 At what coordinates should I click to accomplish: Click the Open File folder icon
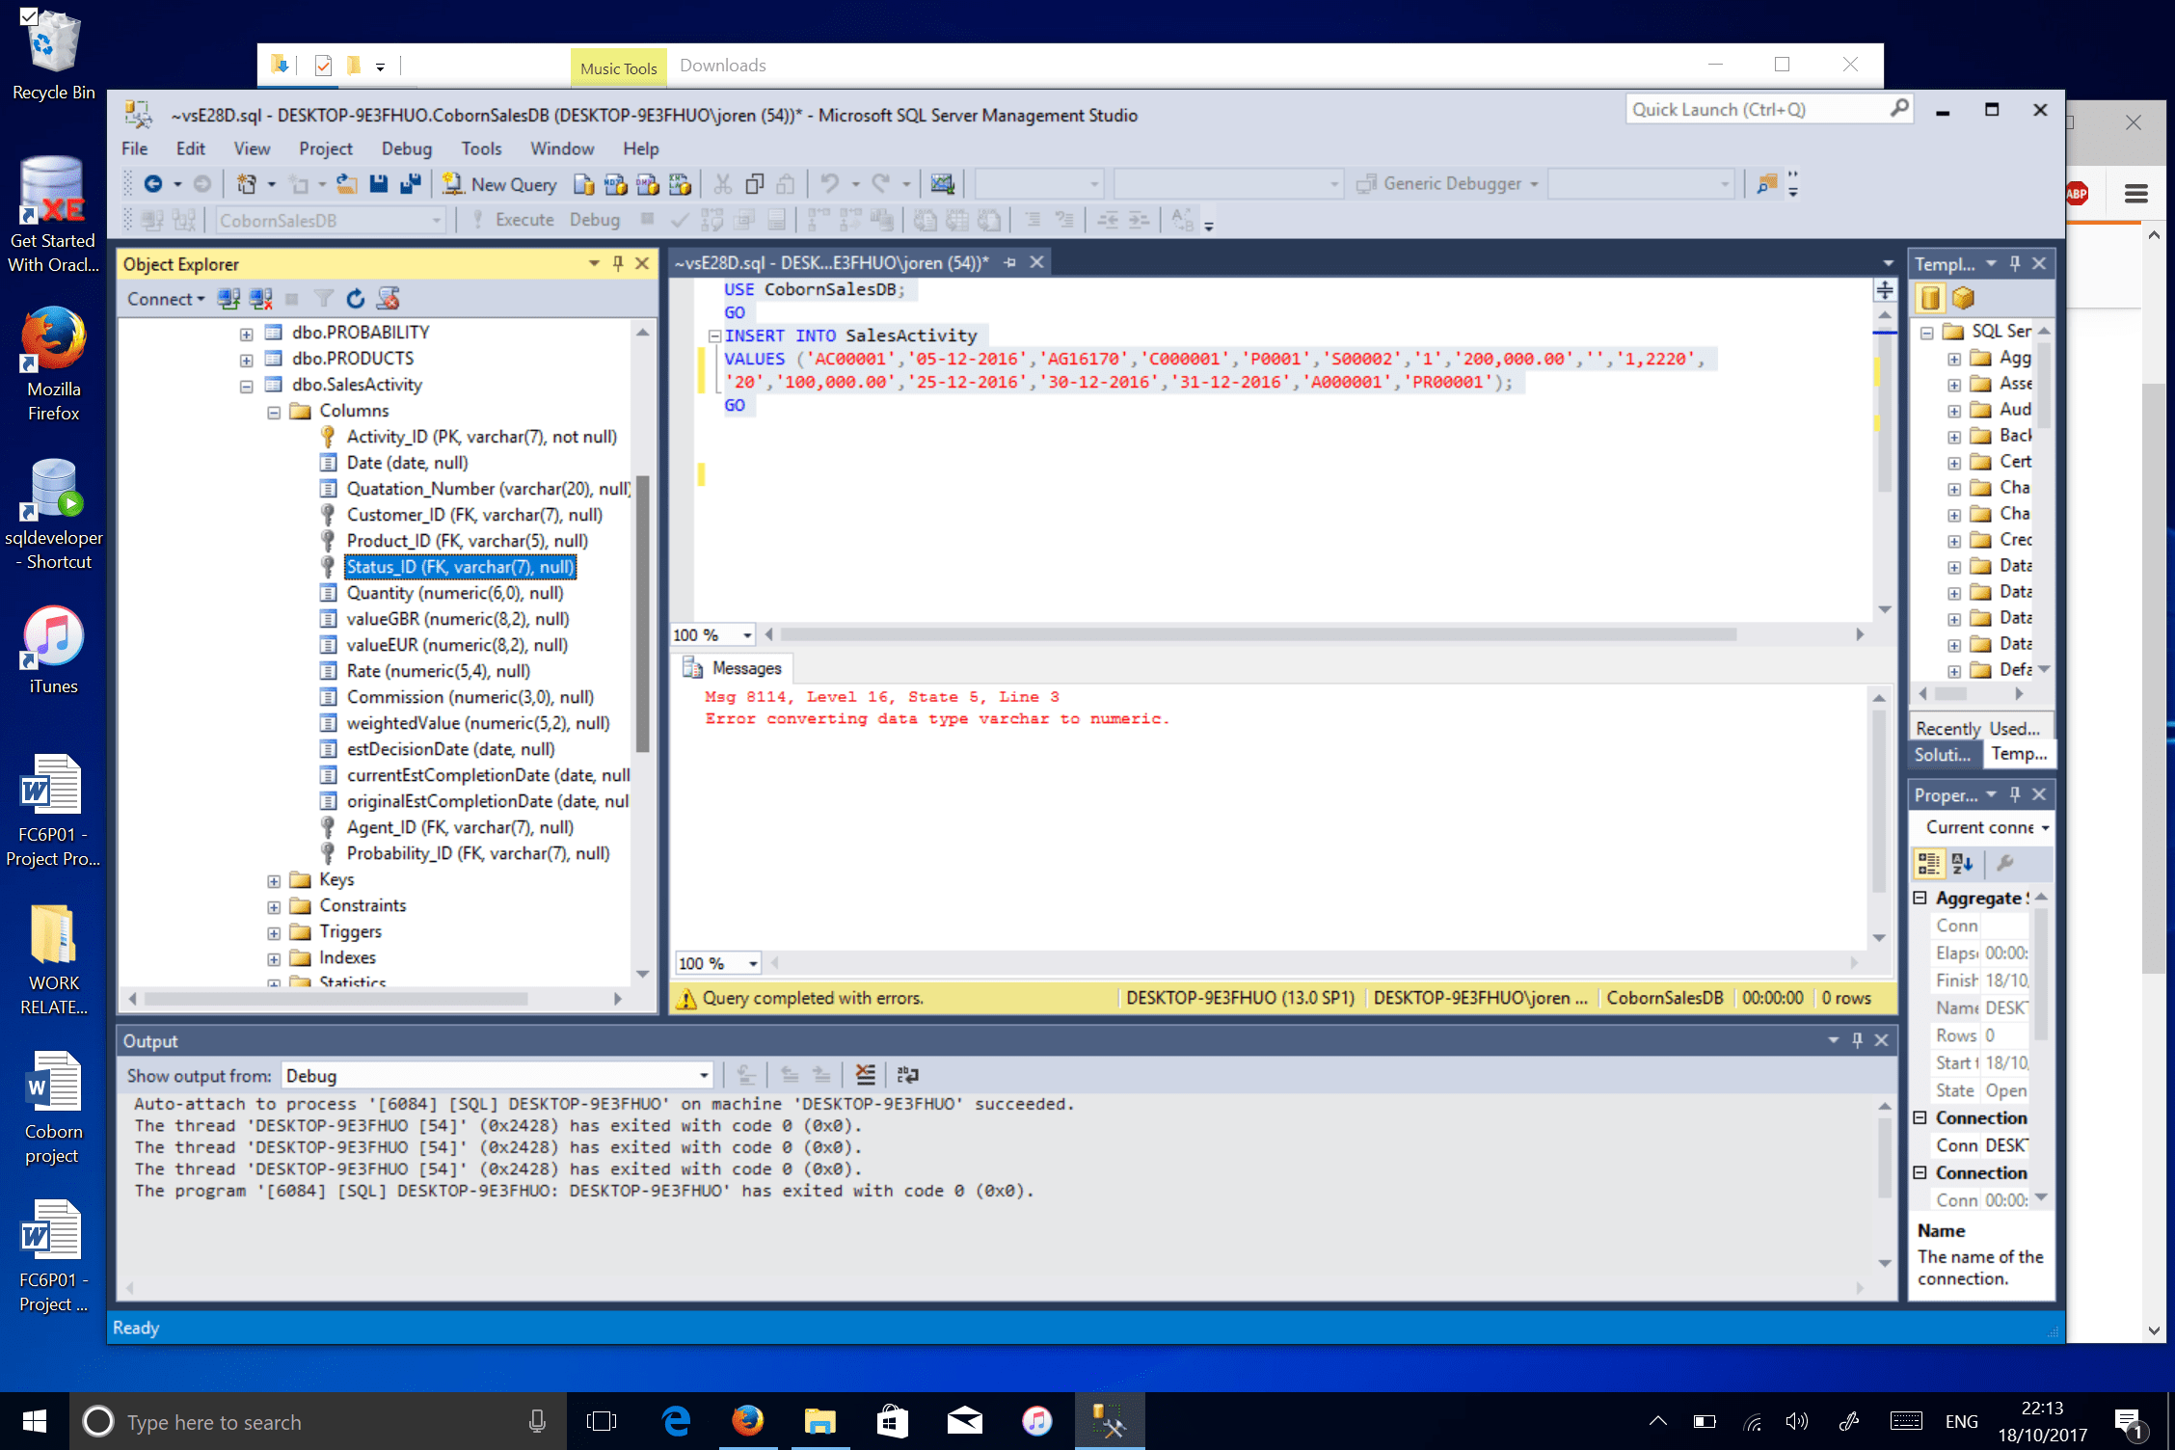coord(347,184)
